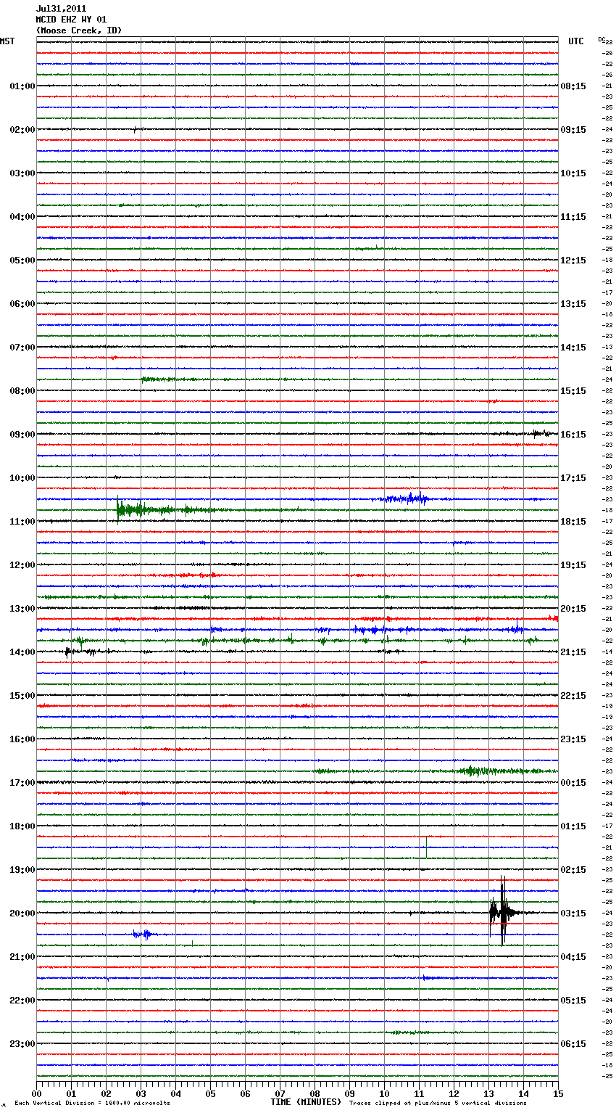Click the MST timezone header
The height and width of the screenshot is (1113, 616).
[x=7, y=41]
